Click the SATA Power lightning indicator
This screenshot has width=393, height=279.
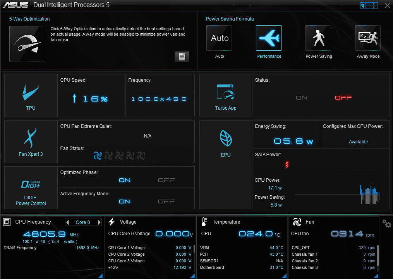point(287,165)
